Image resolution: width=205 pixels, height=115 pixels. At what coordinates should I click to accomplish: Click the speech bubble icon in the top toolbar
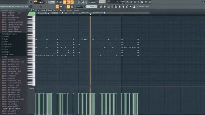click(150, 2)
